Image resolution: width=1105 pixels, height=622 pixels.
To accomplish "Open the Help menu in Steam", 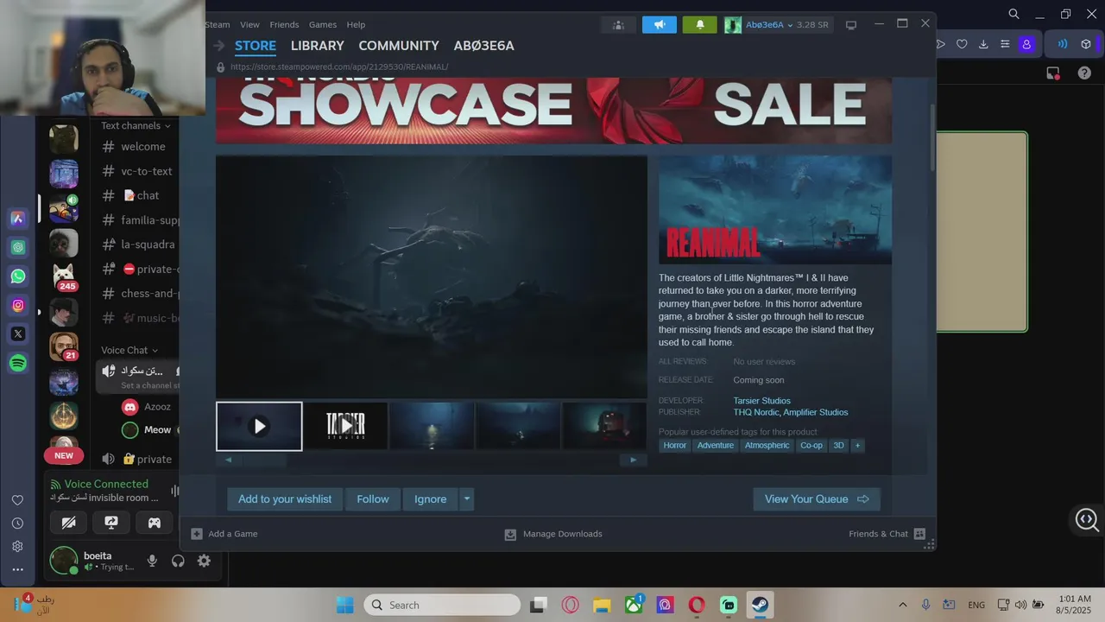I will 356,25.
